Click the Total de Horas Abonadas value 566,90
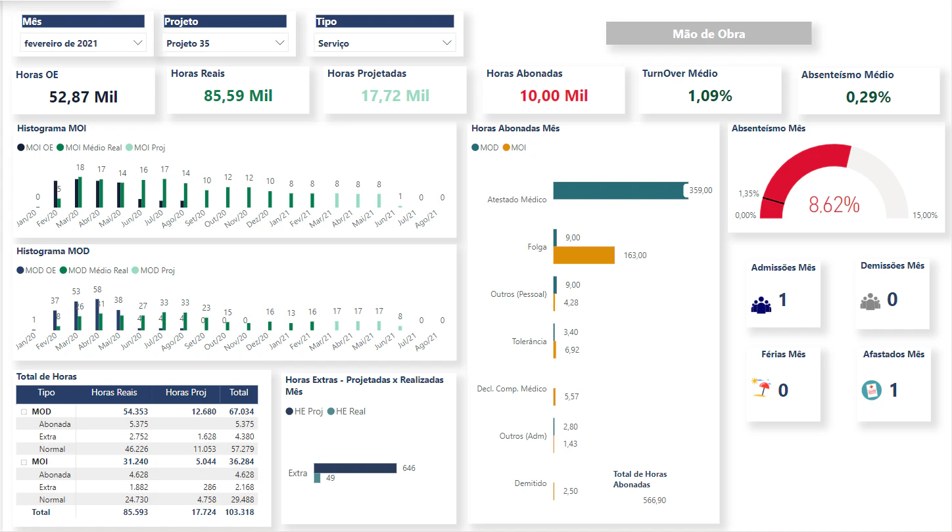The width and height of the screenshot is (952, 532). point(654,500)
